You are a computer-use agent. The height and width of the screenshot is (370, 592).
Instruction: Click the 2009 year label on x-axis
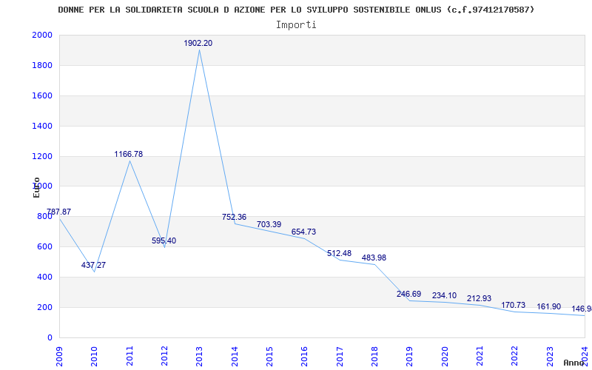pos(60,356)
